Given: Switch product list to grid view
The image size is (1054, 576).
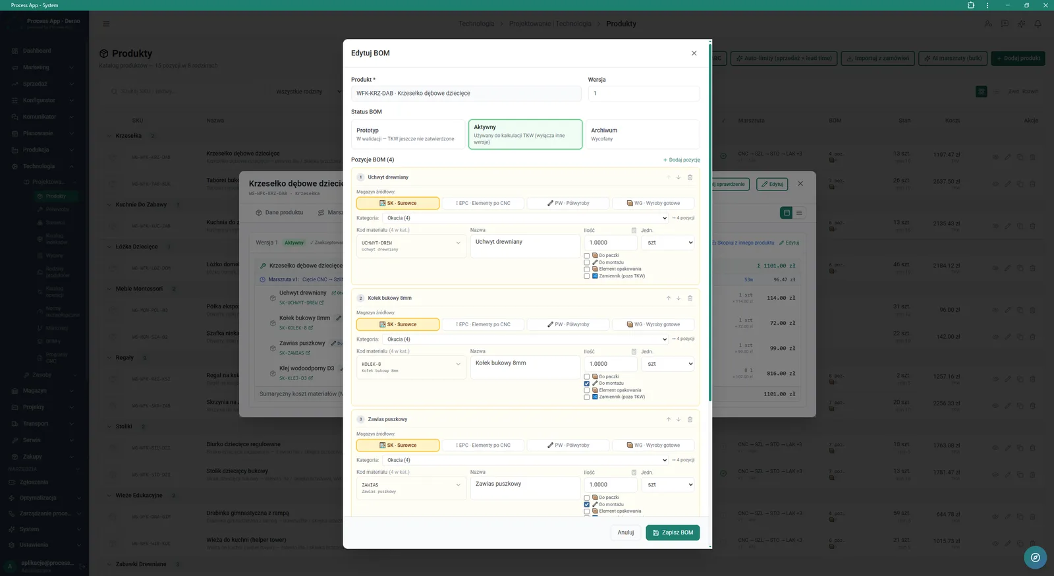Looking at the screenshot, I should point(982,92).
